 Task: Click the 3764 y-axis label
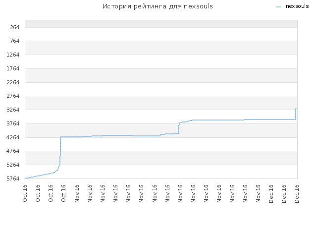[x=13, y=123]
